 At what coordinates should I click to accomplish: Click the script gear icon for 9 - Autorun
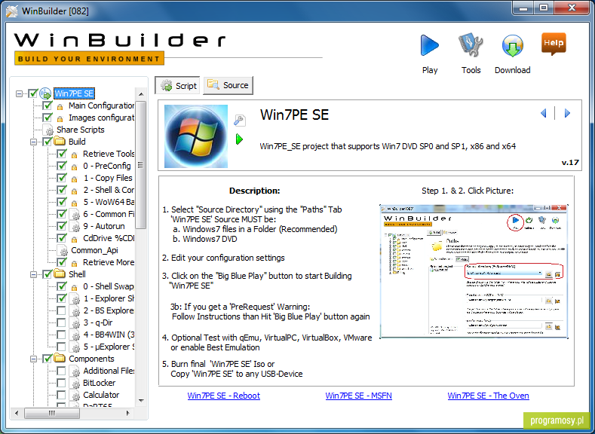[75, 226]
